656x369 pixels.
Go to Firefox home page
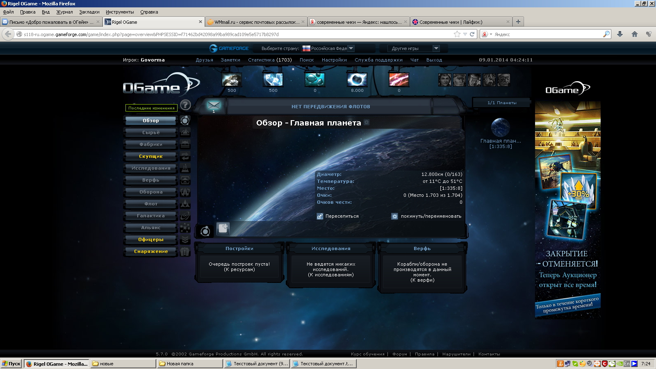(634, 34)
